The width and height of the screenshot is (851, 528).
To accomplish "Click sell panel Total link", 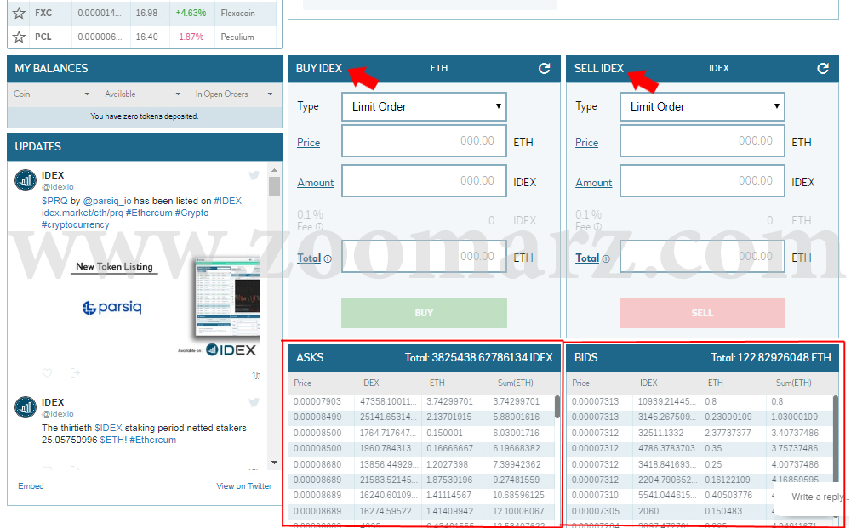I will (x=587, y=258).
